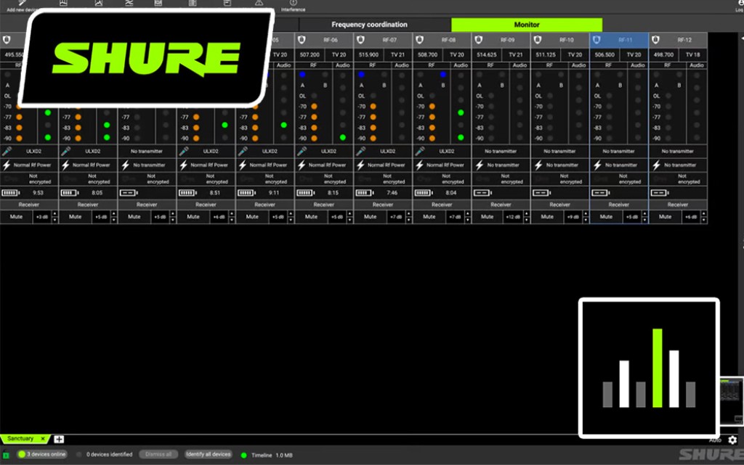The height and width of the screenshot is (465, 744).
Task: Mute the RF-11 channel
Action: 606,217
